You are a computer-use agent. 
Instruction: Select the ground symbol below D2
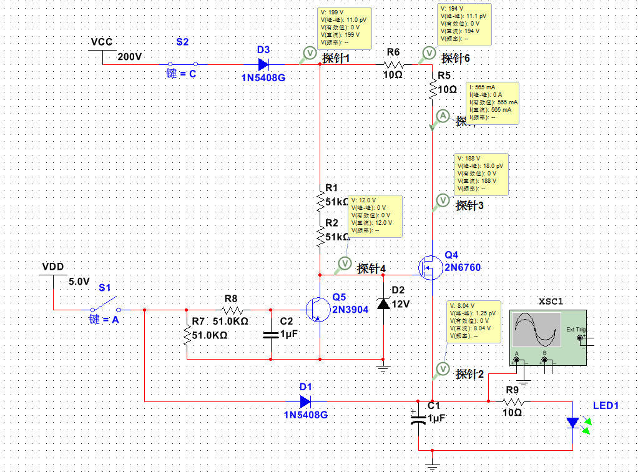click(383, 368)
